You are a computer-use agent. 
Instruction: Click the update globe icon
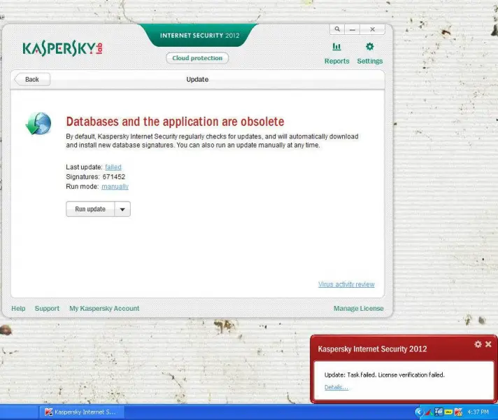pyautogui.click(x=38, y=124)
